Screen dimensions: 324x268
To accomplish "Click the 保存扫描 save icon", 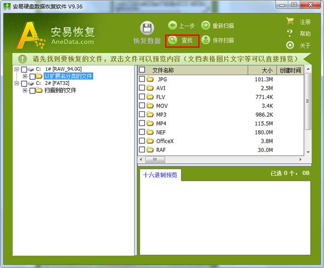I will [x=206, y=40].
